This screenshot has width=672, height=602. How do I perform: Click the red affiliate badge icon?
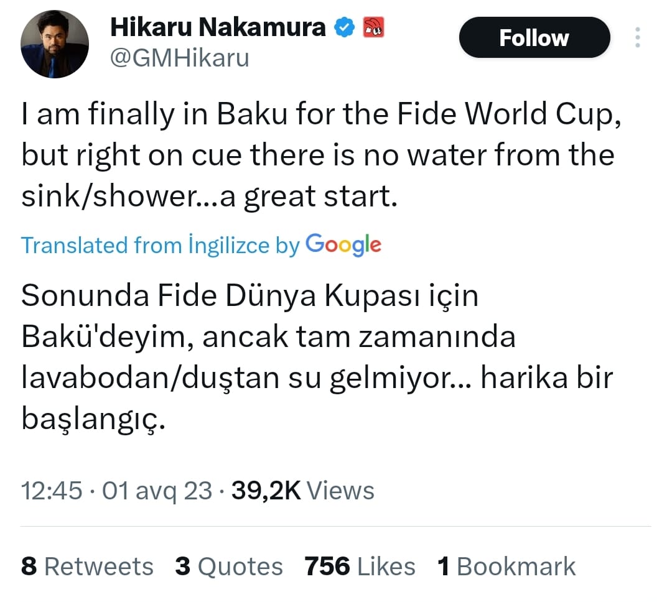pos(374,27)
